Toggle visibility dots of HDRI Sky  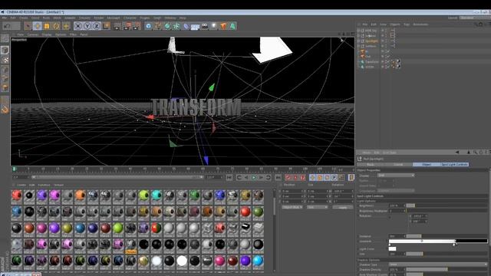tap(386, 31)
